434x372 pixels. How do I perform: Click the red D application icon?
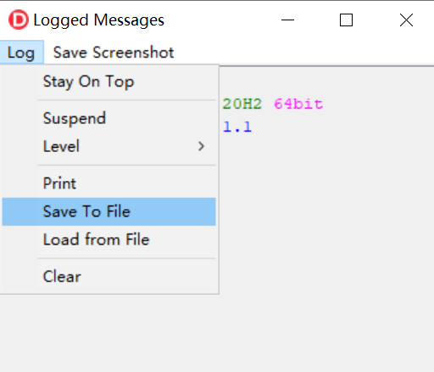pyautogui.click(x=19, y=20)
